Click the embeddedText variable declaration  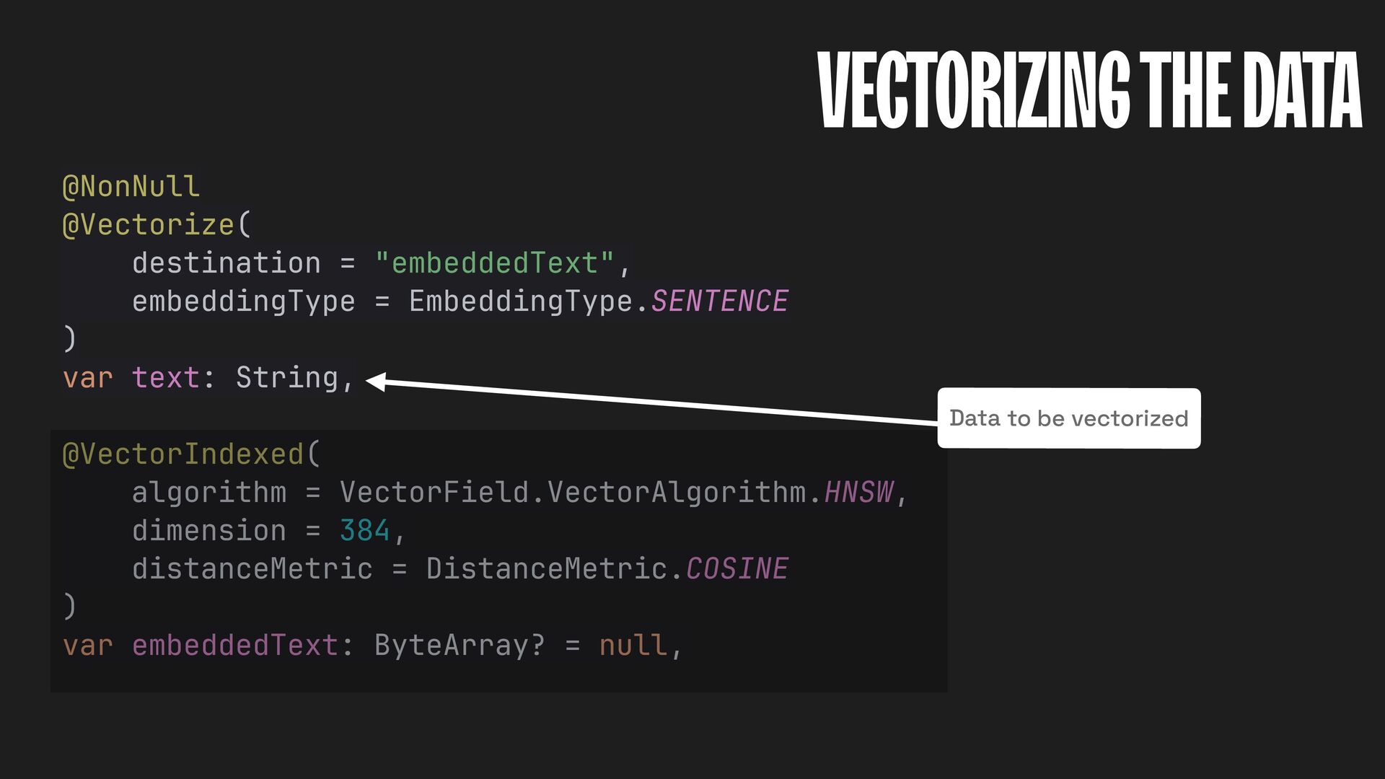[x=235, y=646]
